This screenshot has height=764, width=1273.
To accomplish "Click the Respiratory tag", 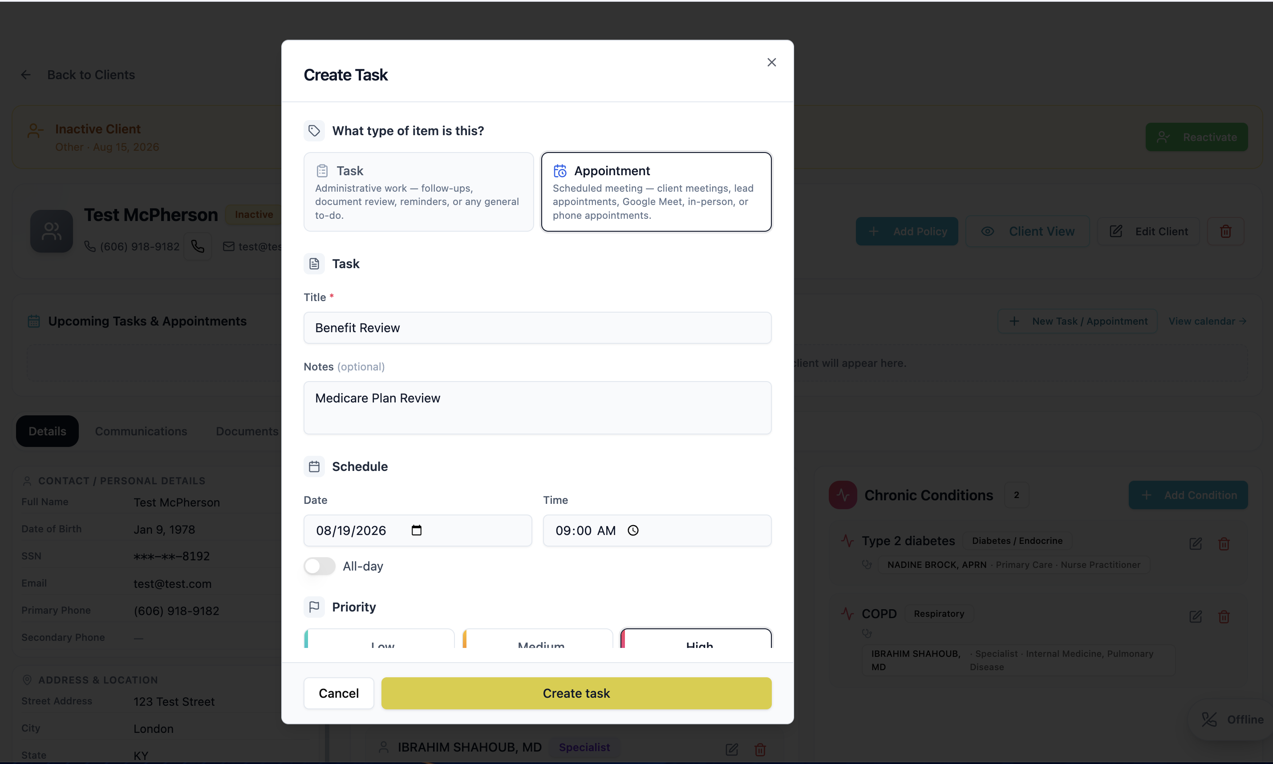I will (939, 614).
